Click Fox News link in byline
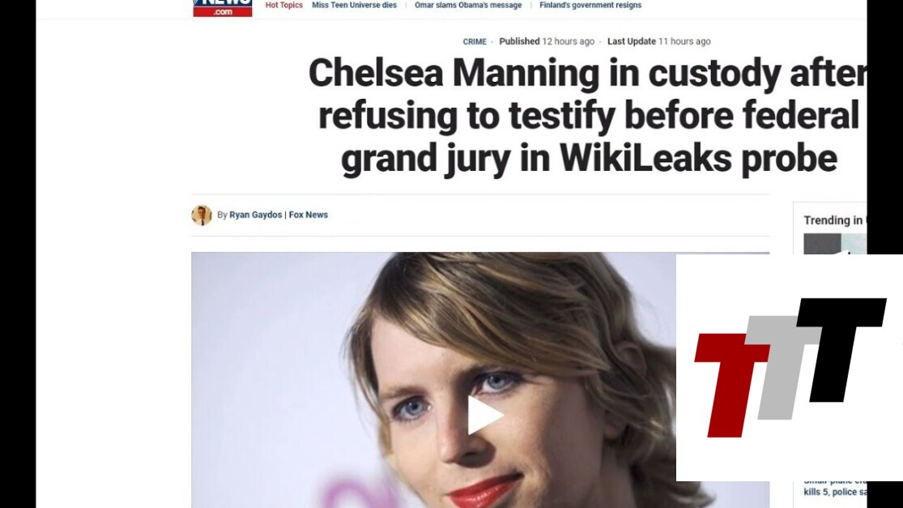 pos(308,215)
